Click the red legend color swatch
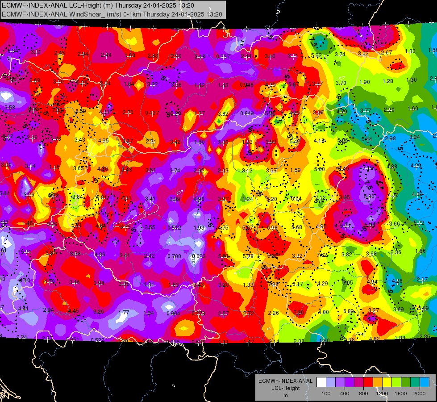The image size is (437, 402). (x=368, y=382)
